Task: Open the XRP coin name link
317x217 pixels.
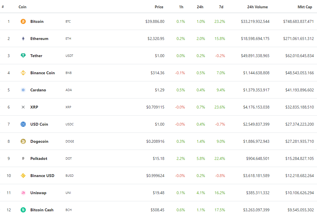Action: tap(34, 107)
